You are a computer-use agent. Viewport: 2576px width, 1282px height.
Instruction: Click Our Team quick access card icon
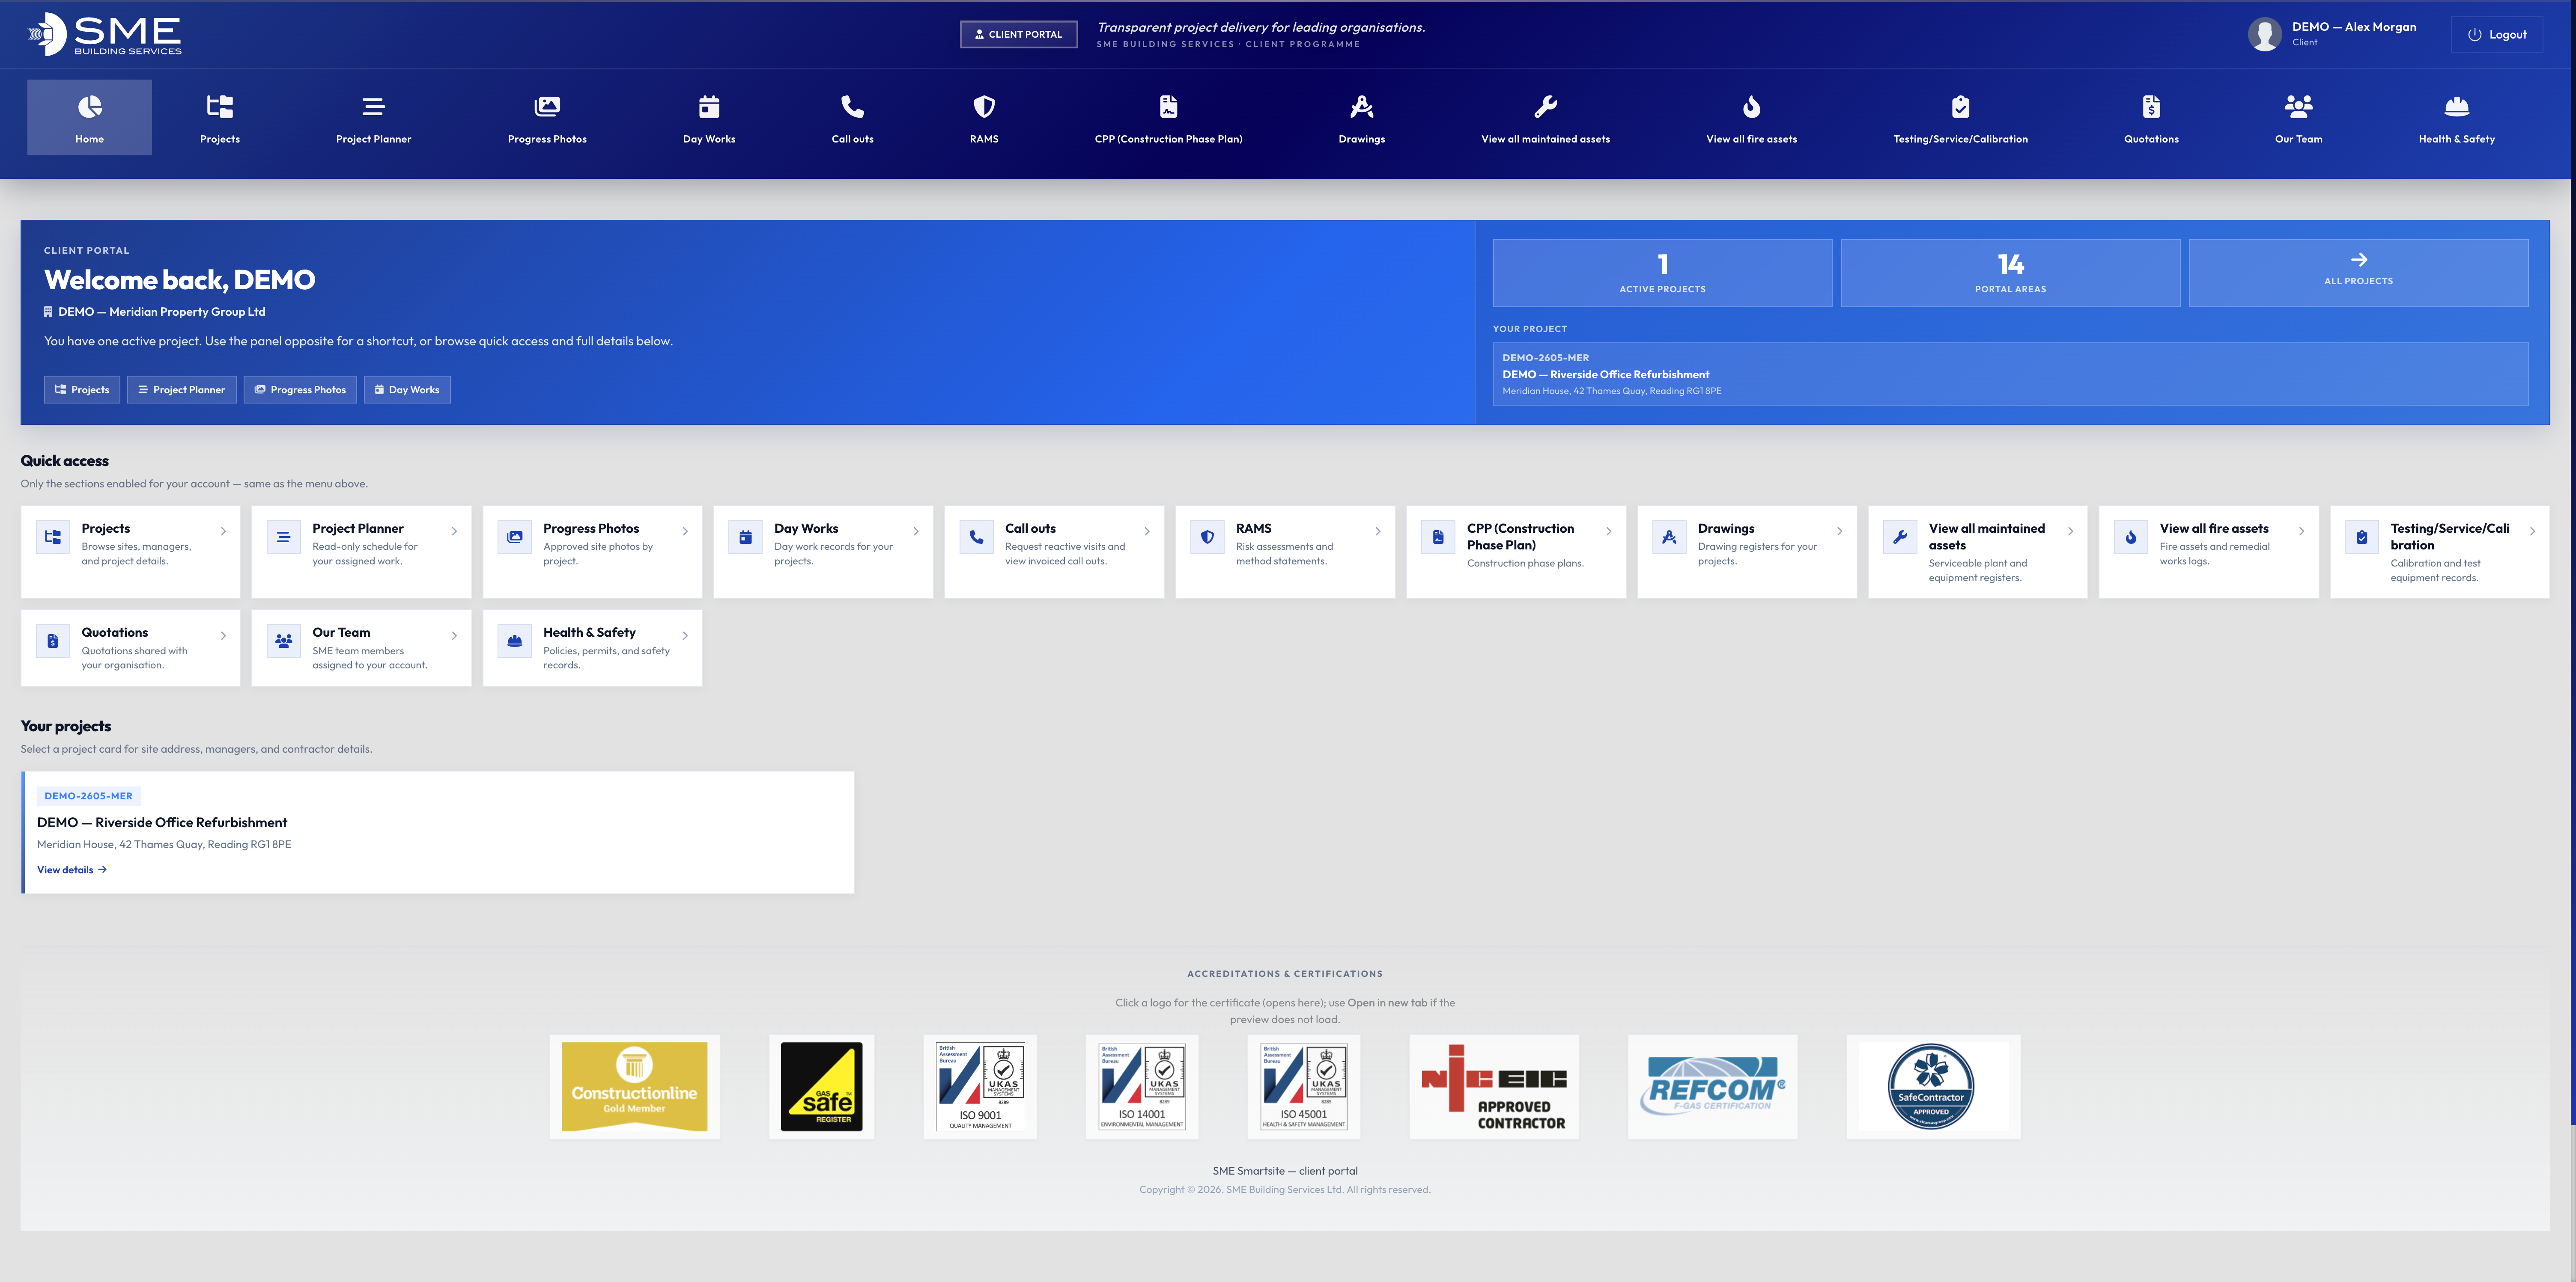(x=284, y=641)
